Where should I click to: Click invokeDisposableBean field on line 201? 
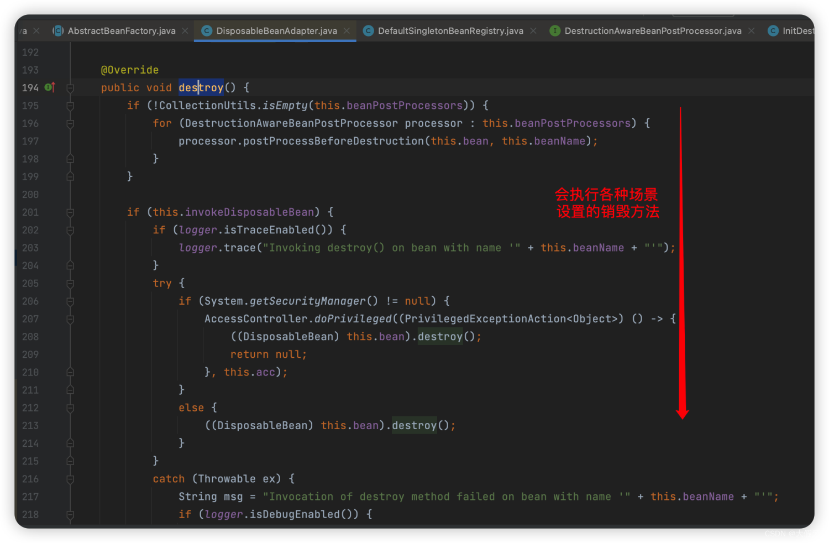249,212
